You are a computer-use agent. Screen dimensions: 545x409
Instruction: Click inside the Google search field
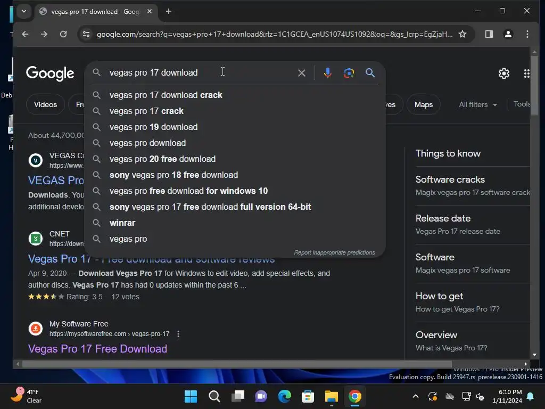[201, 72]
